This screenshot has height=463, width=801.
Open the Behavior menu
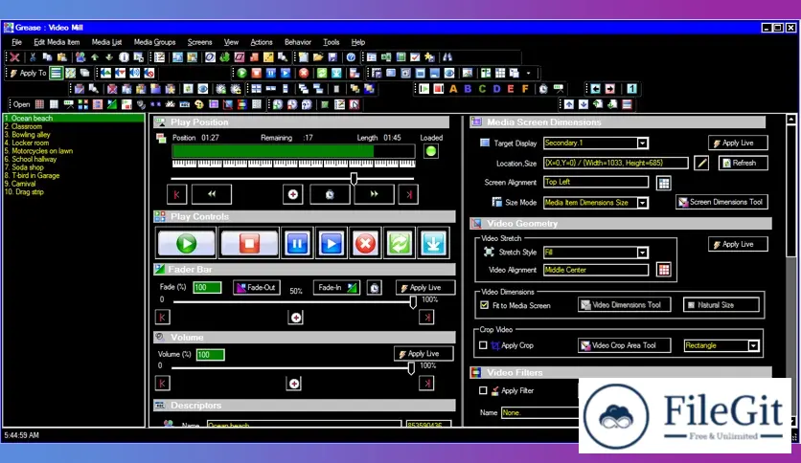pyautogui.click(x=298, y=42)
